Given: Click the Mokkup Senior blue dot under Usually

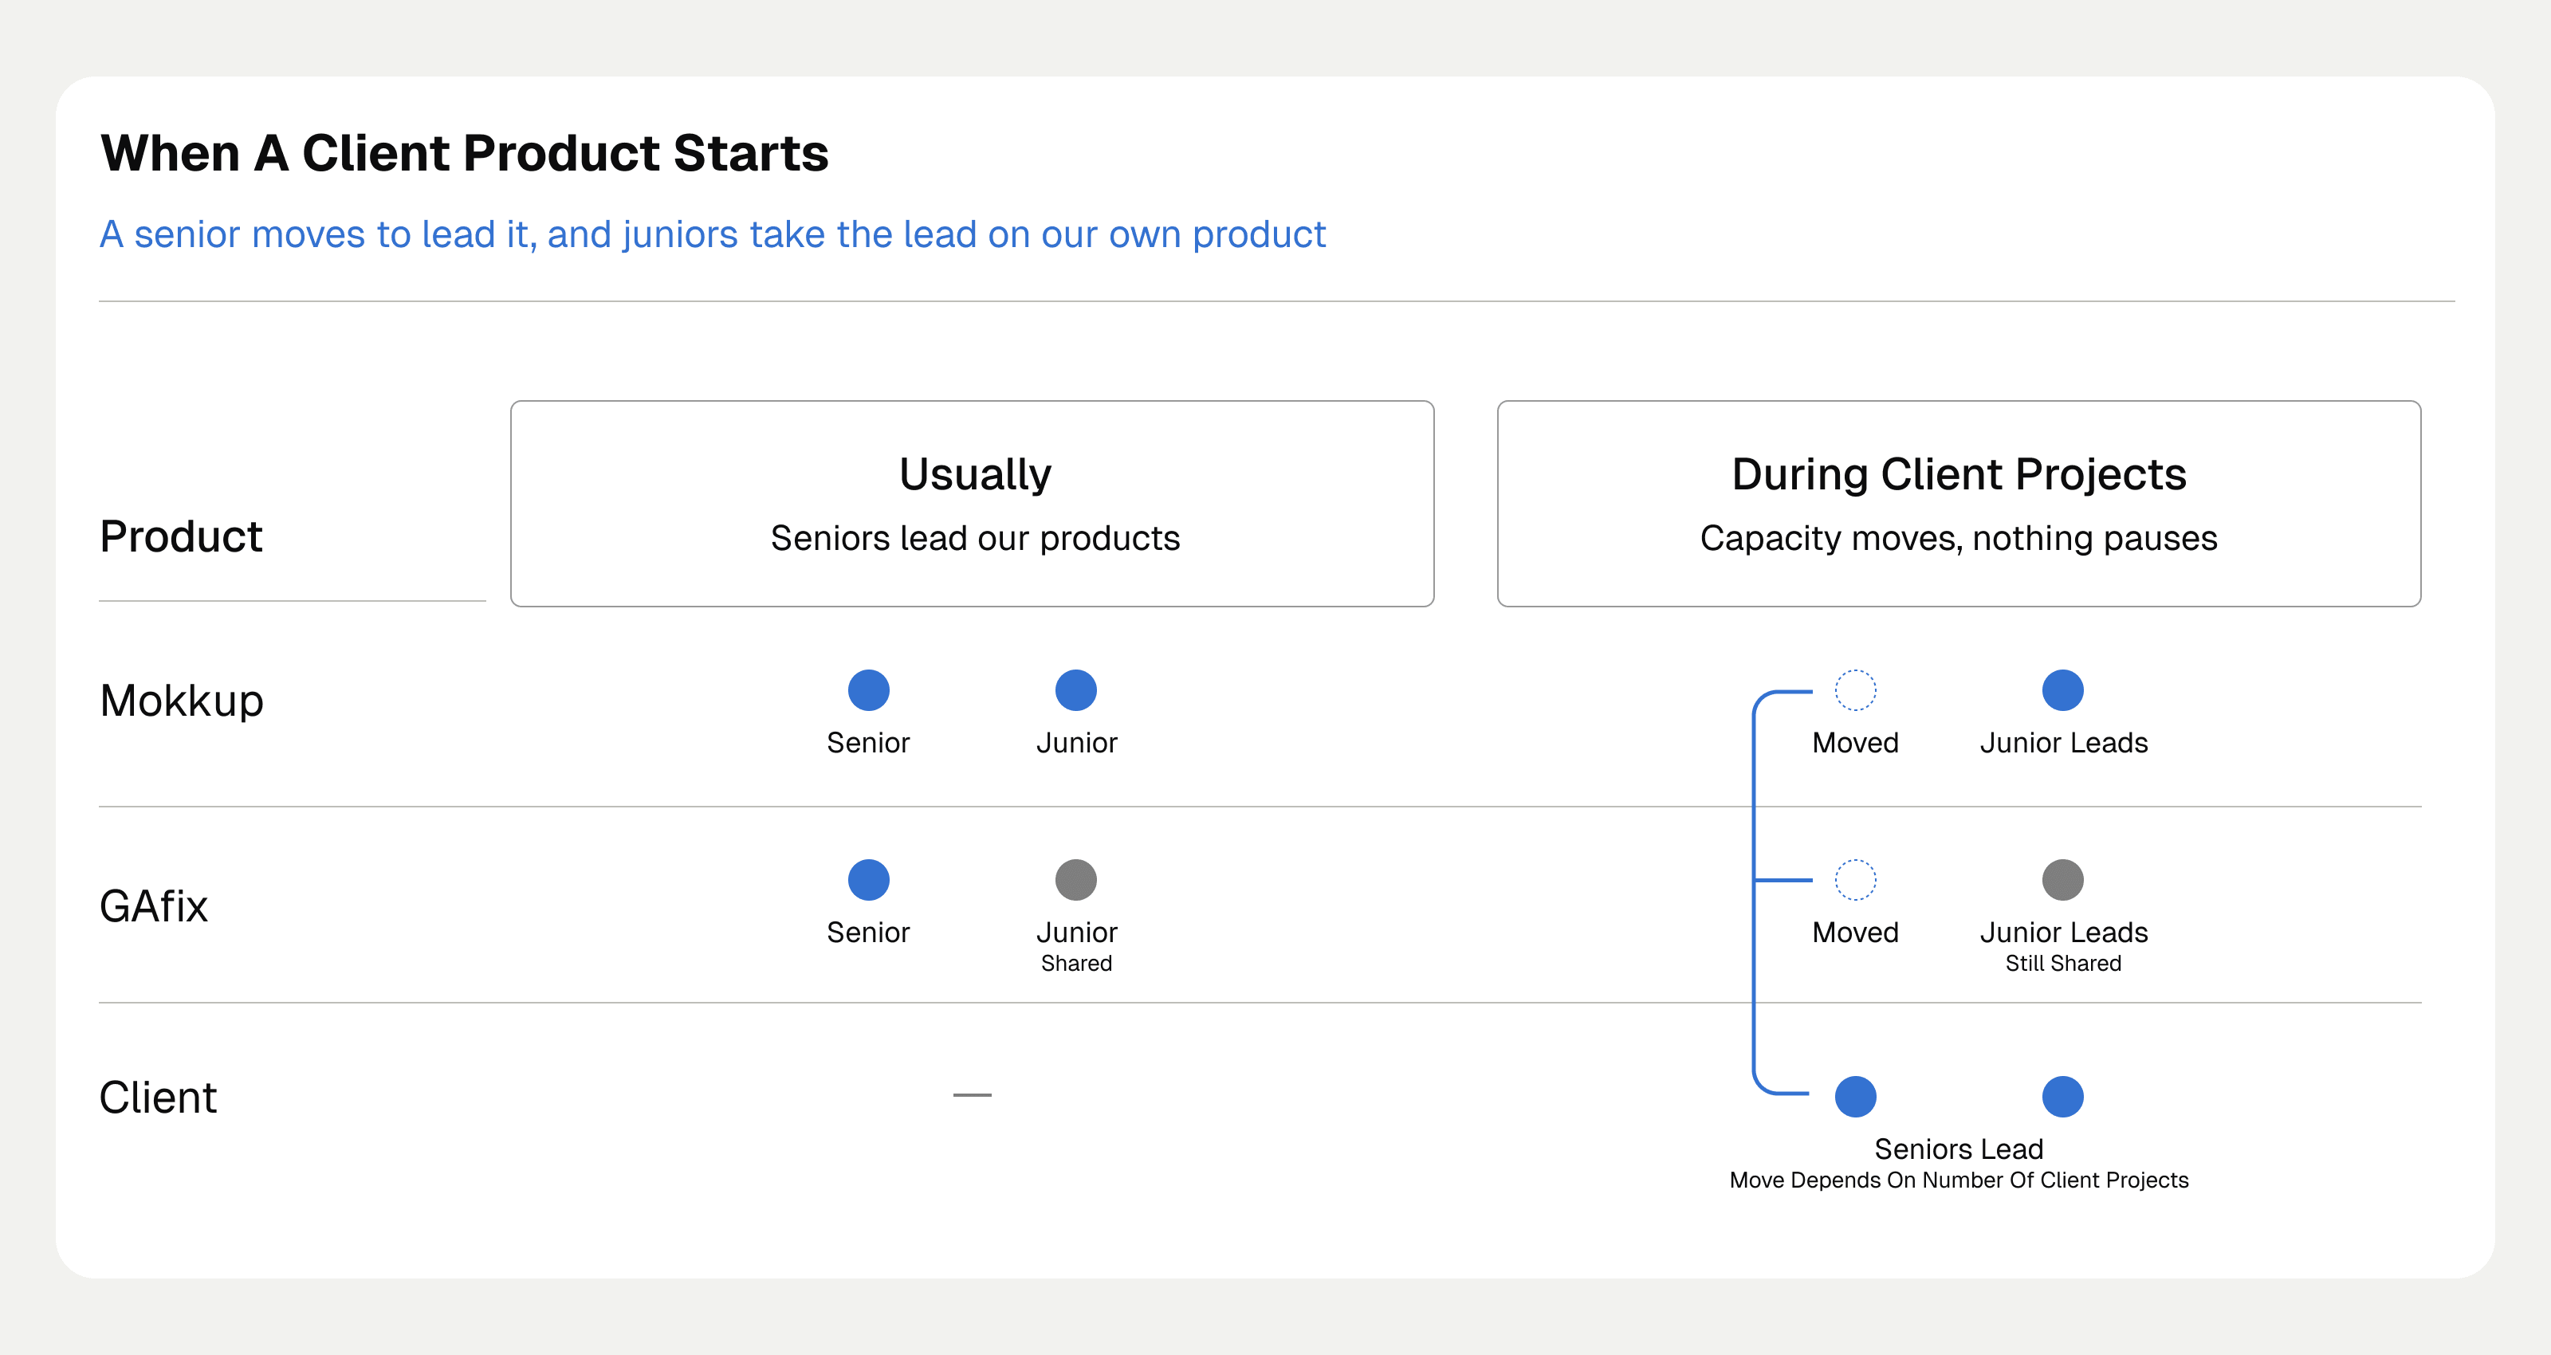Looking at the screenshot, I should pyautogui.click(x=868, y=690).
